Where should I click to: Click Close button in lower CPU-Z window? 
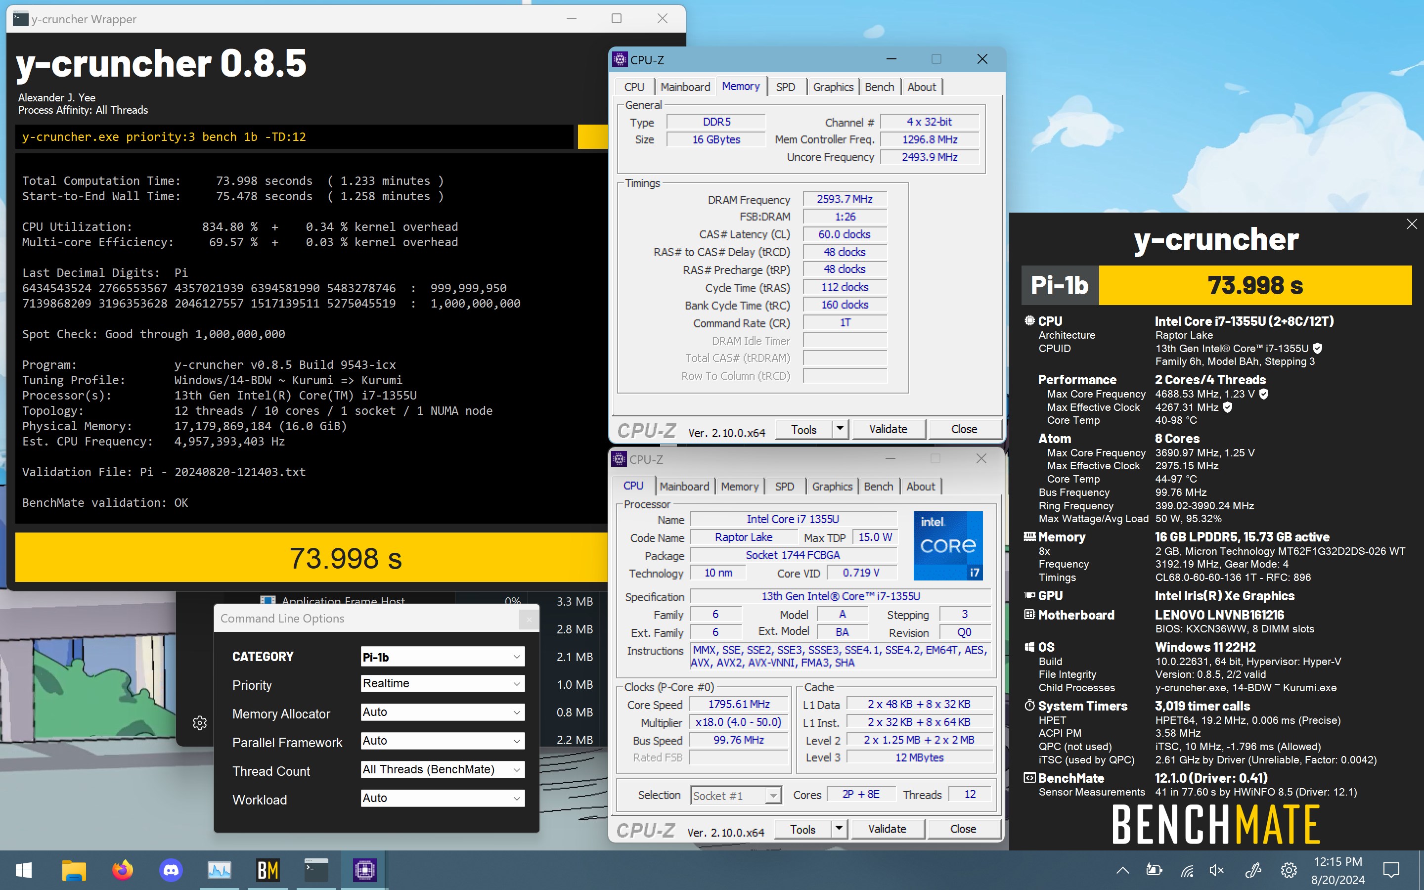(x=963, y=828)
